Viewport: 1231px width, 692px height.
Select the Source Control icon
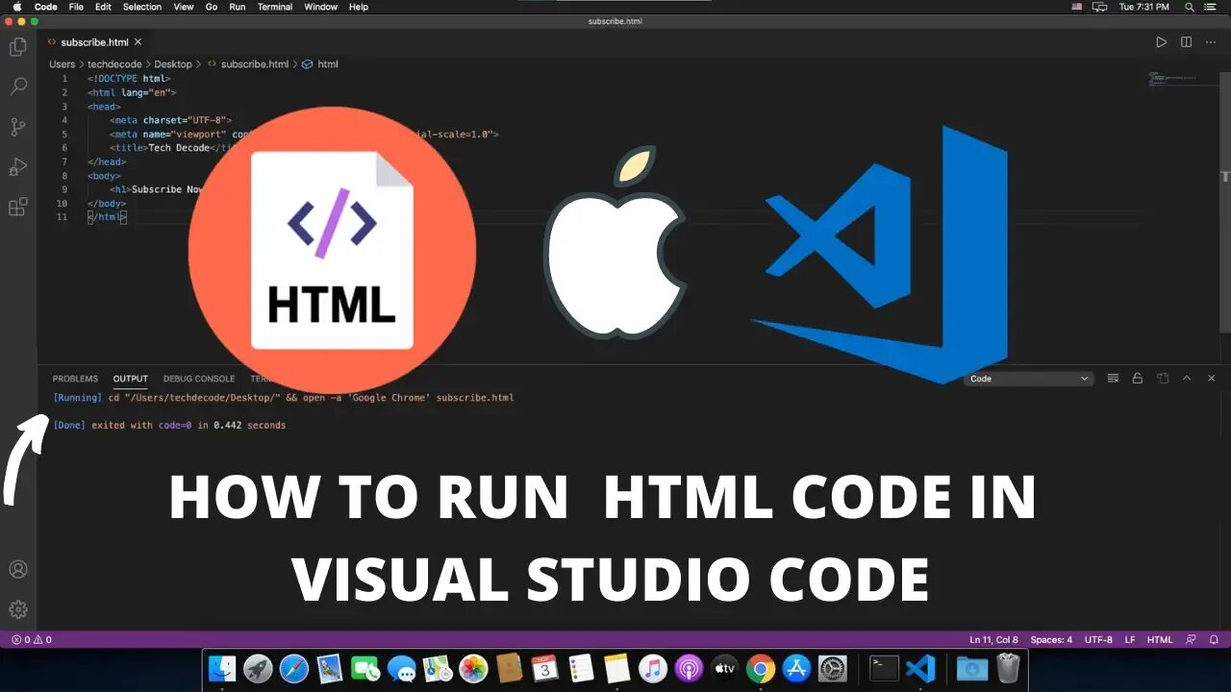click(x=17, y=126)
